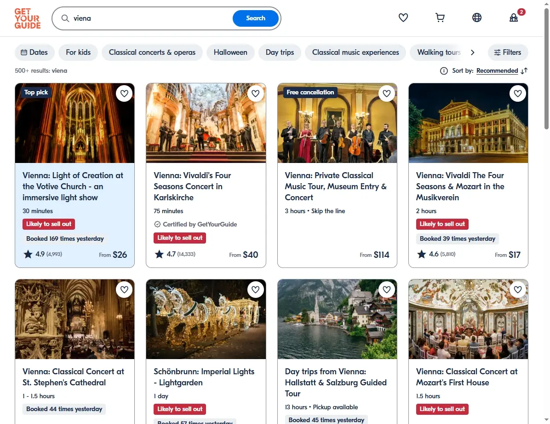Click the search field containing viena
The height and width of the screenshot is (424, 550).
[x=151, y=18]
